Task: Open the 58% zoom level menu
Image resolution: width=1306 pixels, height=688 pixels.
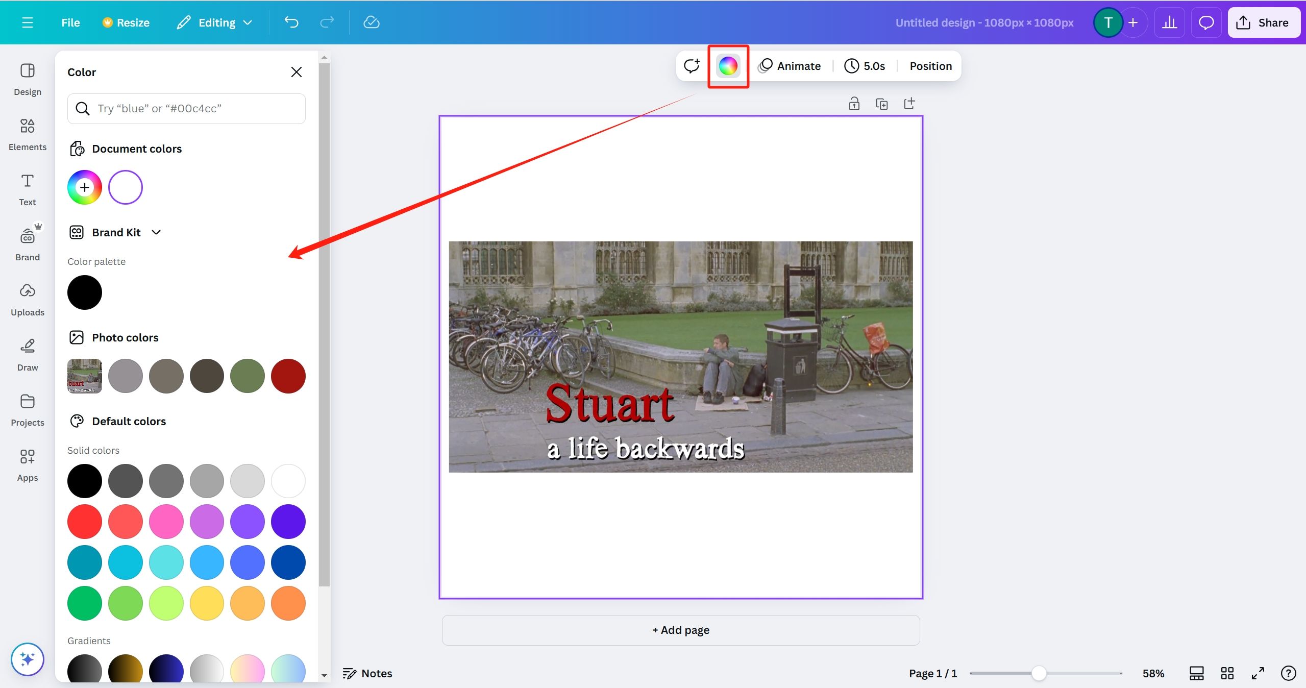Action: pyautogui.click(x=1153, y=673)
